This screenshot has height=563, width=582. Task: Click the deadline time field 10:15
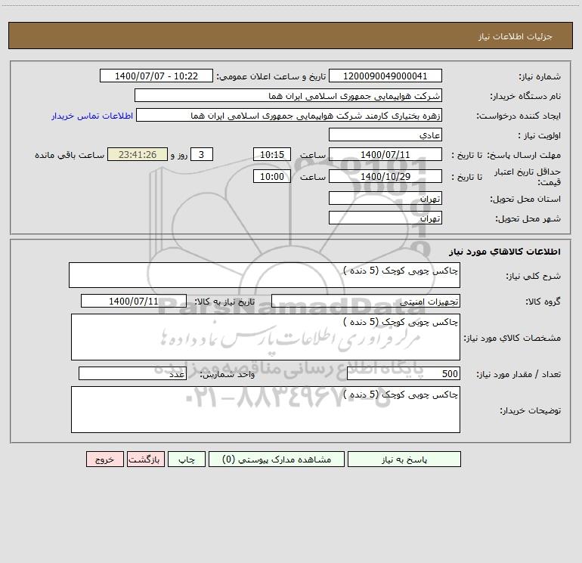(x=271, y=154)
